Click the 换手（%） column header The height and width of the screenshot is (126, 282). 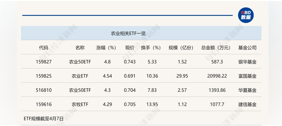coord(151,48)
